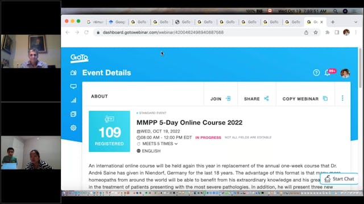Image resolution: width=364 pixels, height=204 pixels.
Task: Click the SHARE webinar button
Action: (x=257, y=99)
